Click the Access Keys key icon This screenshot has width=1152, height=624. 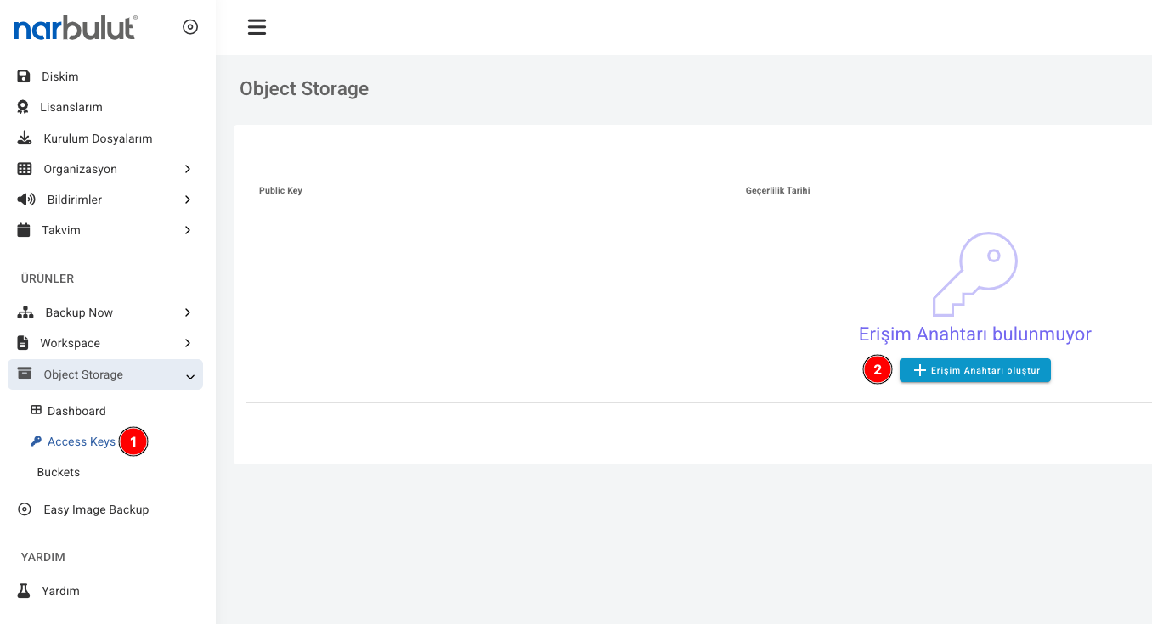(x=36, y=441)
